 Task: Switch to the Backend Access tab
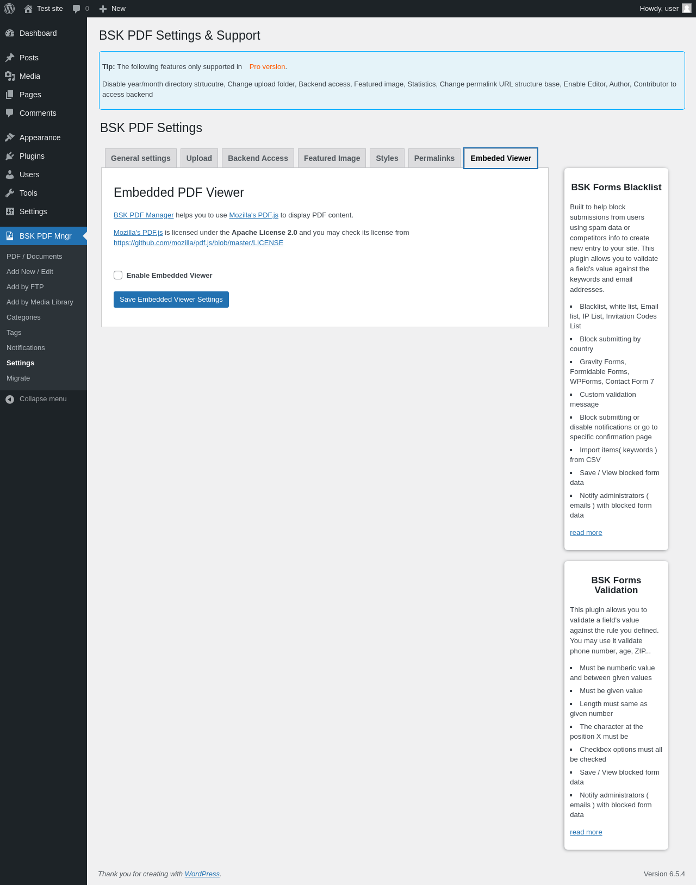coord(258,158)
